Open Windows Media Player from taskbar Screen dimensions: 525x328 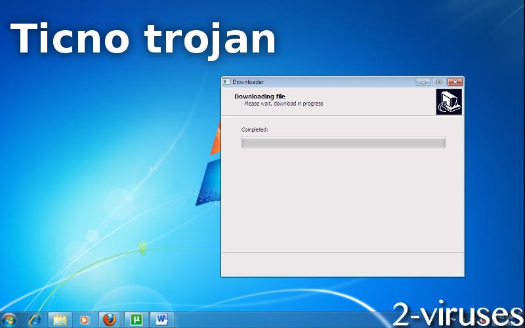pos(84,319)
